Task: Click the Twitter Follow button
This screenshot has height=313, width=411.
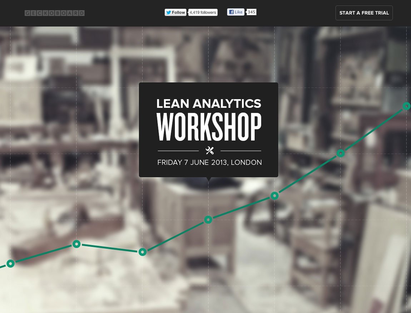Action: pos(175,12)
